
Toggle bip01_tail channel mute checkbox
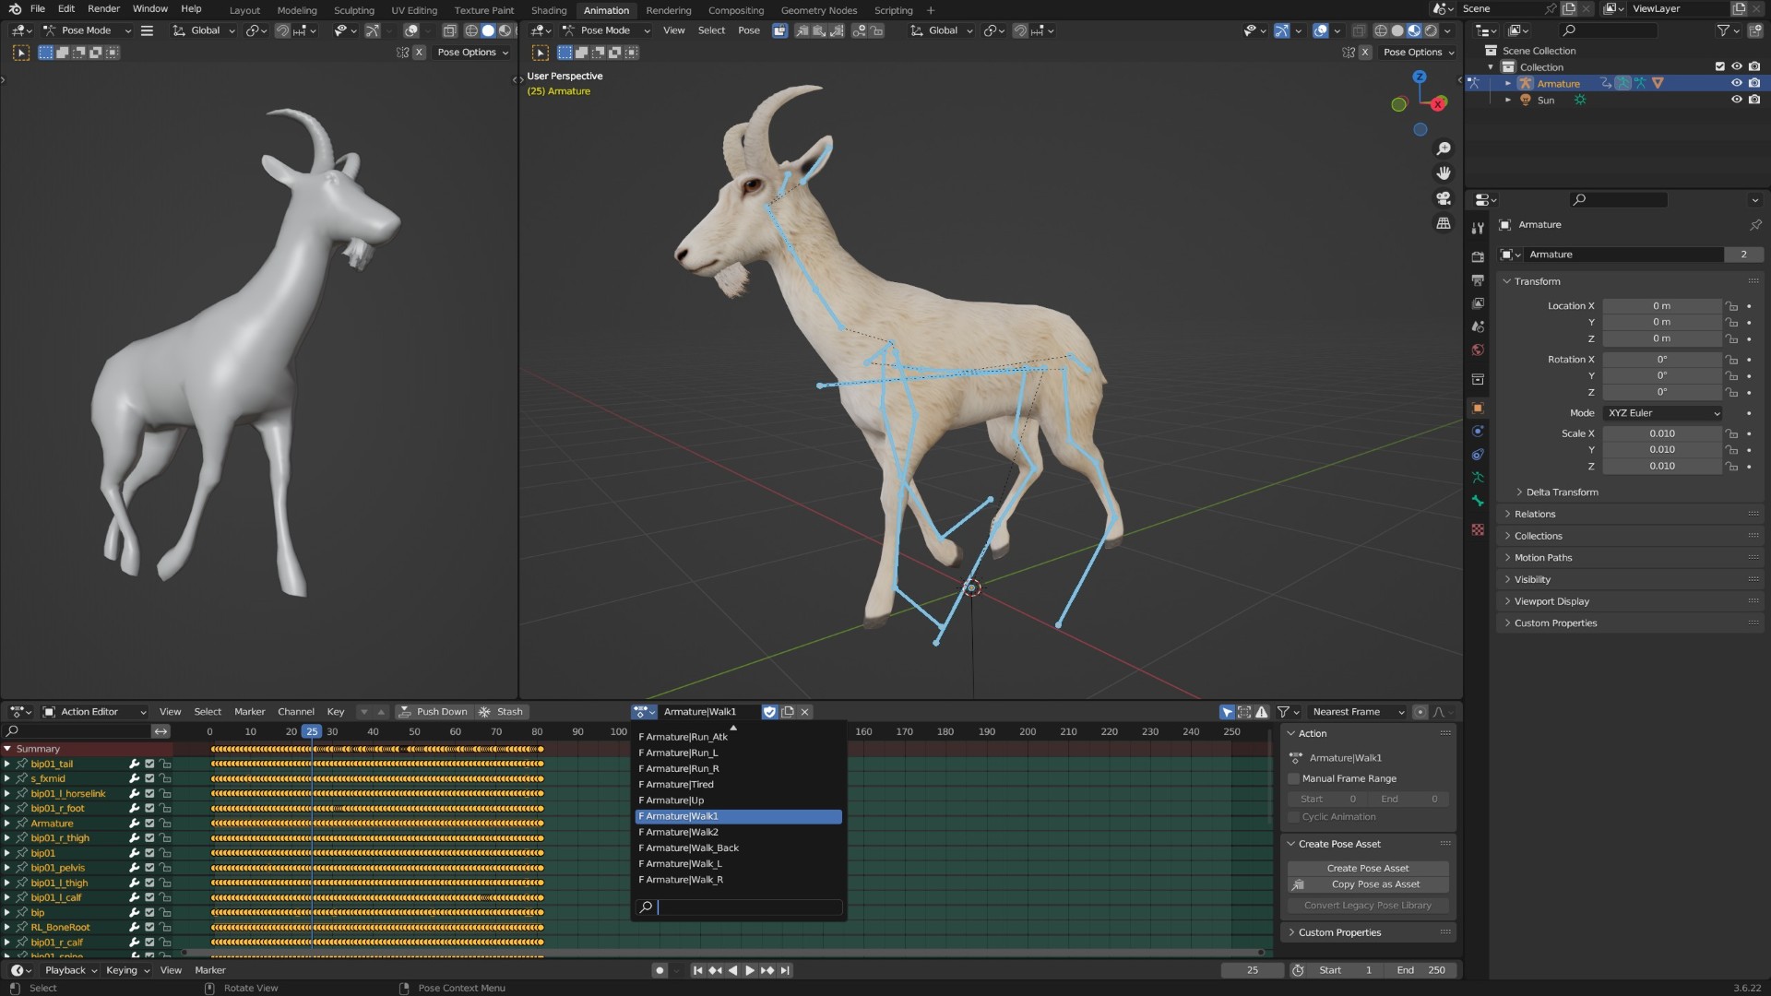coord(149,764)
